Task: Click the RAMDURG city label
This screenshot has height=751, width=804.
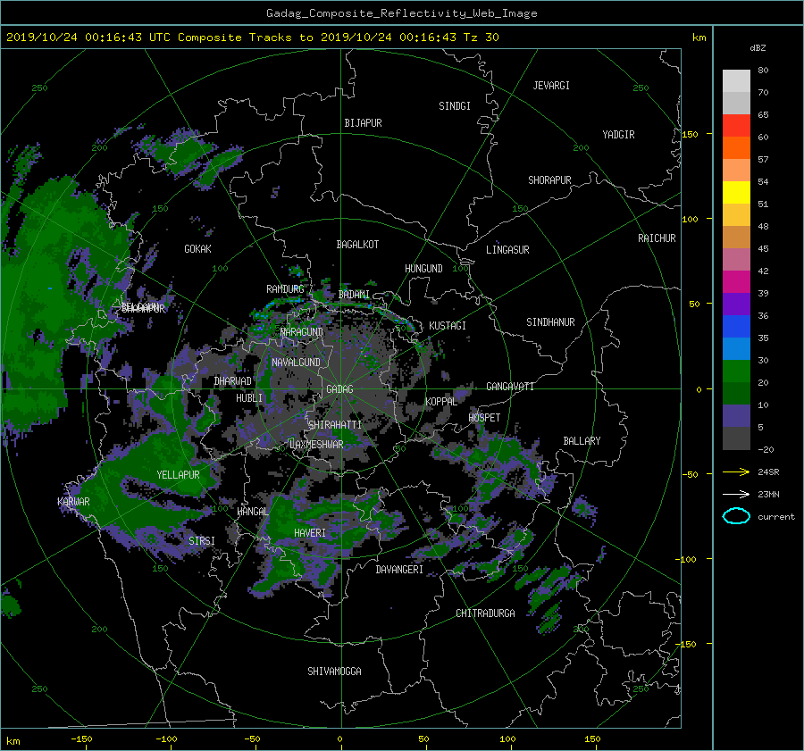Action: [285, 289]
